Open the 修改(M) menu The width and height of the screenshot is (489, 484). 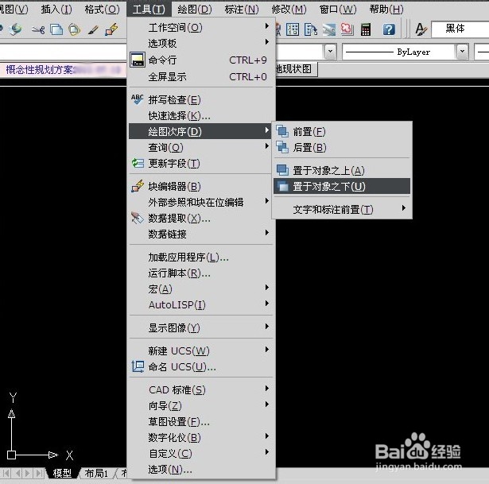tap(289, 9)
